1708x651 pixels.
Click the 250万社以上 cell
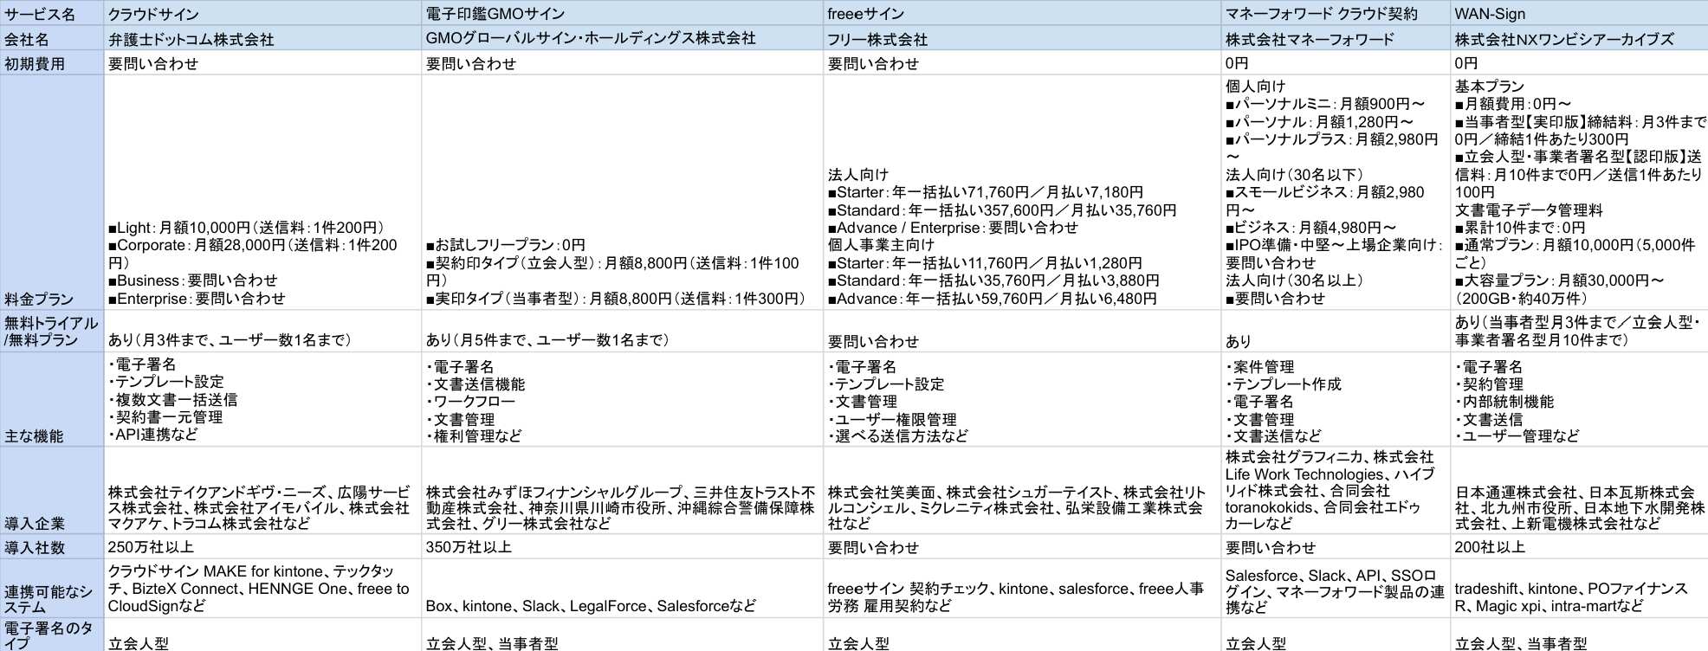(262, 546)
